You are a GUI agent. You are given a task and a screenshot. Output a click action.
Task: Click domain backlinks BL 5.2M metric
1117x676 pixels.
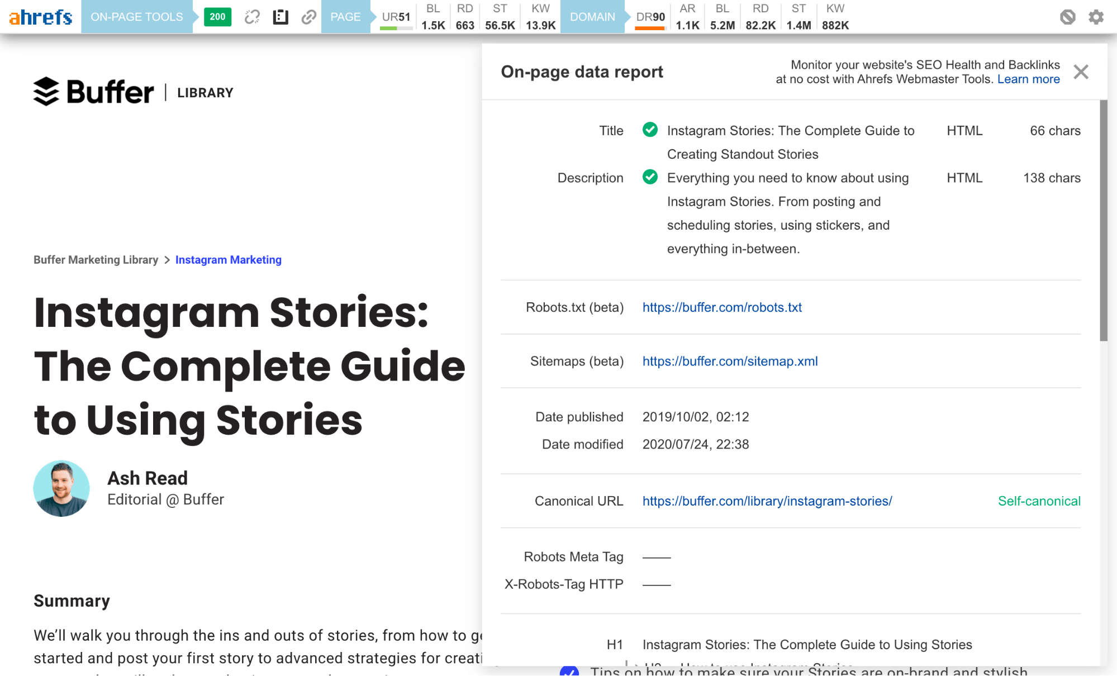723,17
